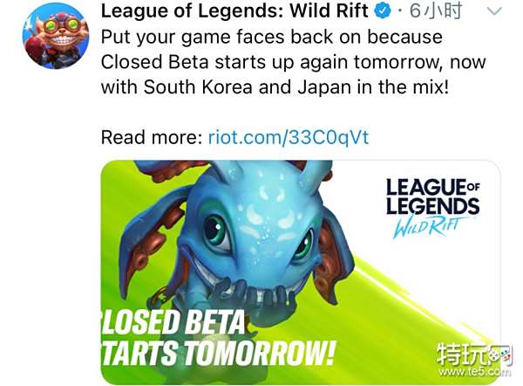Click Fizz's left teal eye in image
523x386 pixels.
[216, 232]
